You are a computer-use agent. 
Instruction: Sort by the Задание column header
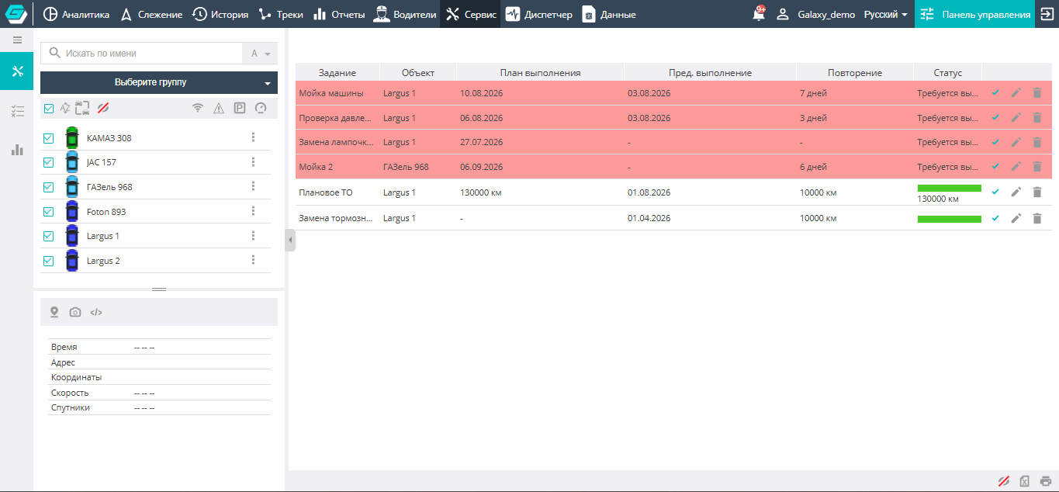(x=337, y=72)
